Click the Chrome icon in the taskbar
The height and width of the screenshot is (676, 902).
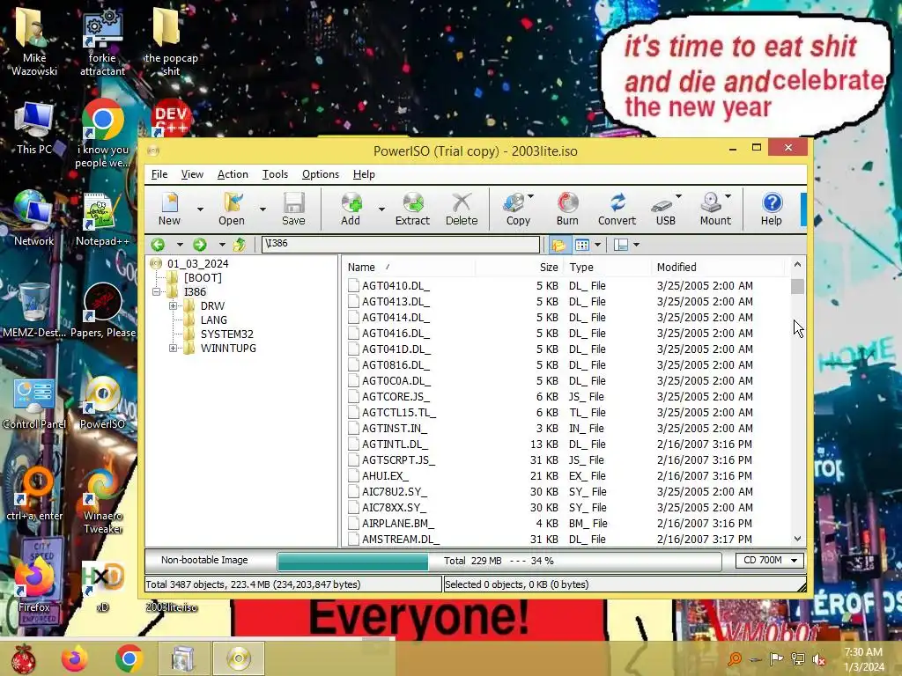129,658
